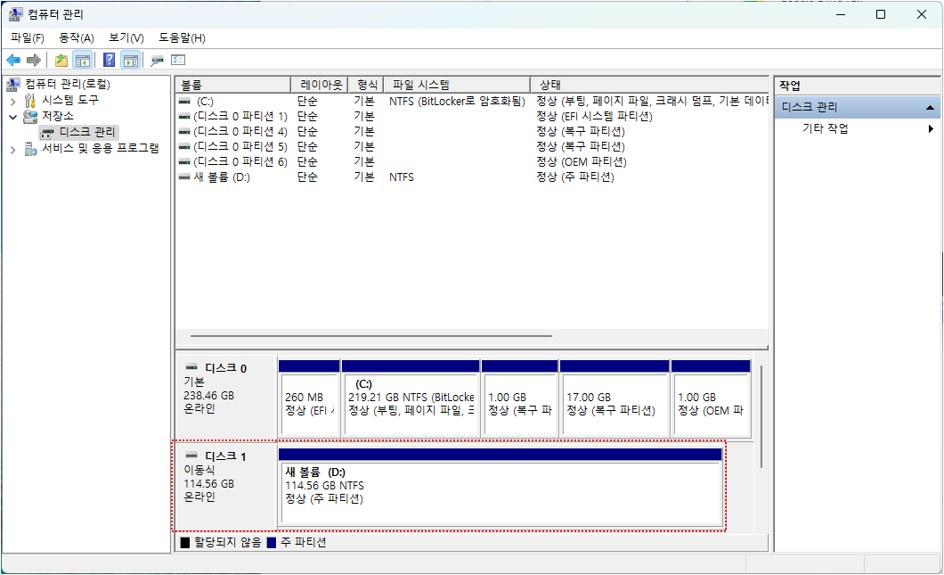Screen dimensions: 944x575
Task: Expand the 시스템 도구 tree node
Action: pos(12,101)
